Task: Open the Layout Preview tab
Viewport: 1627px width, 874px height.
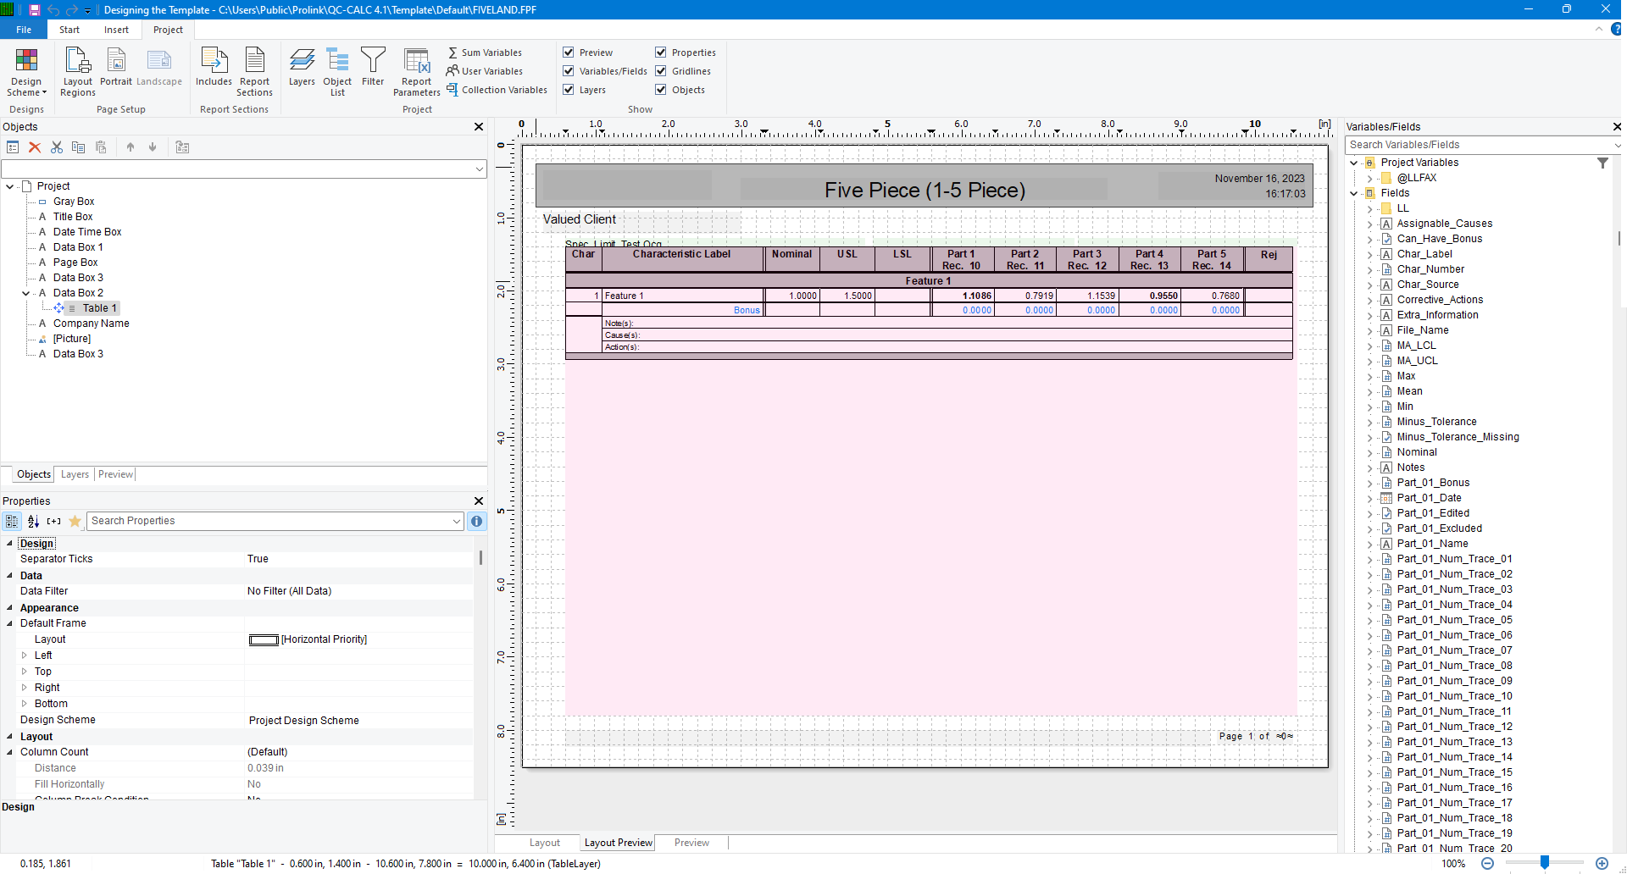Action: [617, 842]
